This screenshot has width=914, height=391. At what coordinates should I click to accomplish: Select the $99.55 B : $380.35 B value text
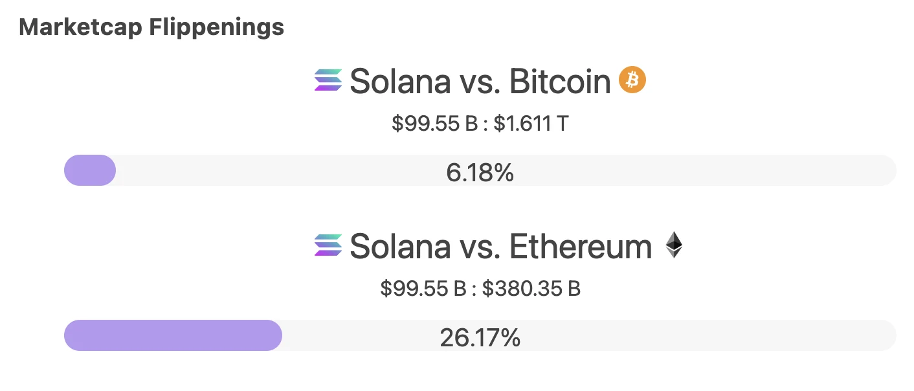[480, 289]
